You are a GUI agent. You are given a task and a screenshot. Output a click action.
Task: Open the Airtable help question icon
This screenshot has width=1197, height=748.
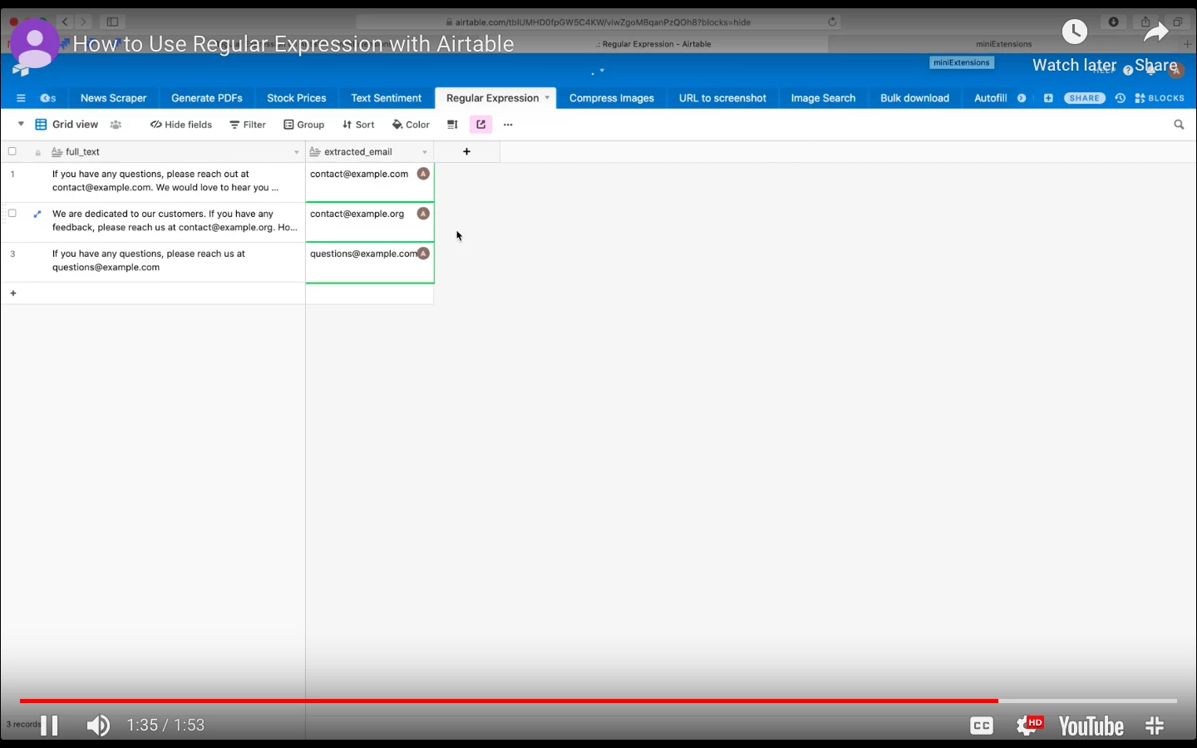click(1128, 71)
